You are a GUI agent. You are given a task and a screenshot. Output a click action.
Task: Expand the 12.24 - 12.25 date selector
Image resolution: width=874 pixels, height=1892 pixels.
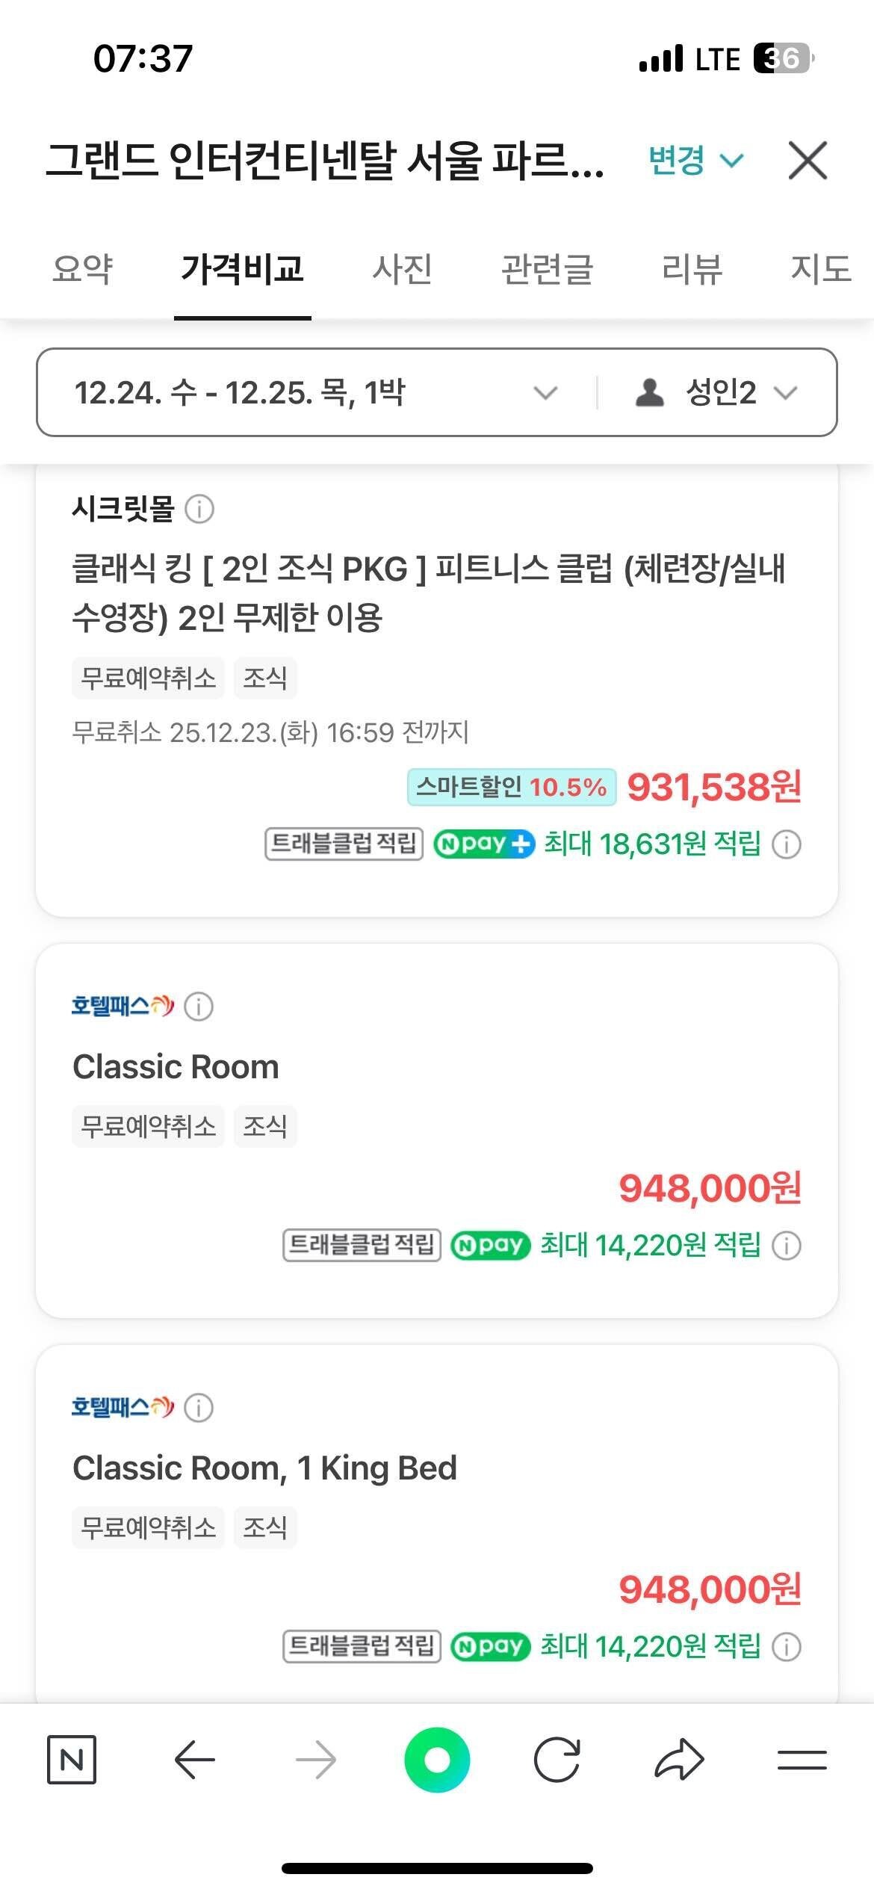tap(314, 394)
